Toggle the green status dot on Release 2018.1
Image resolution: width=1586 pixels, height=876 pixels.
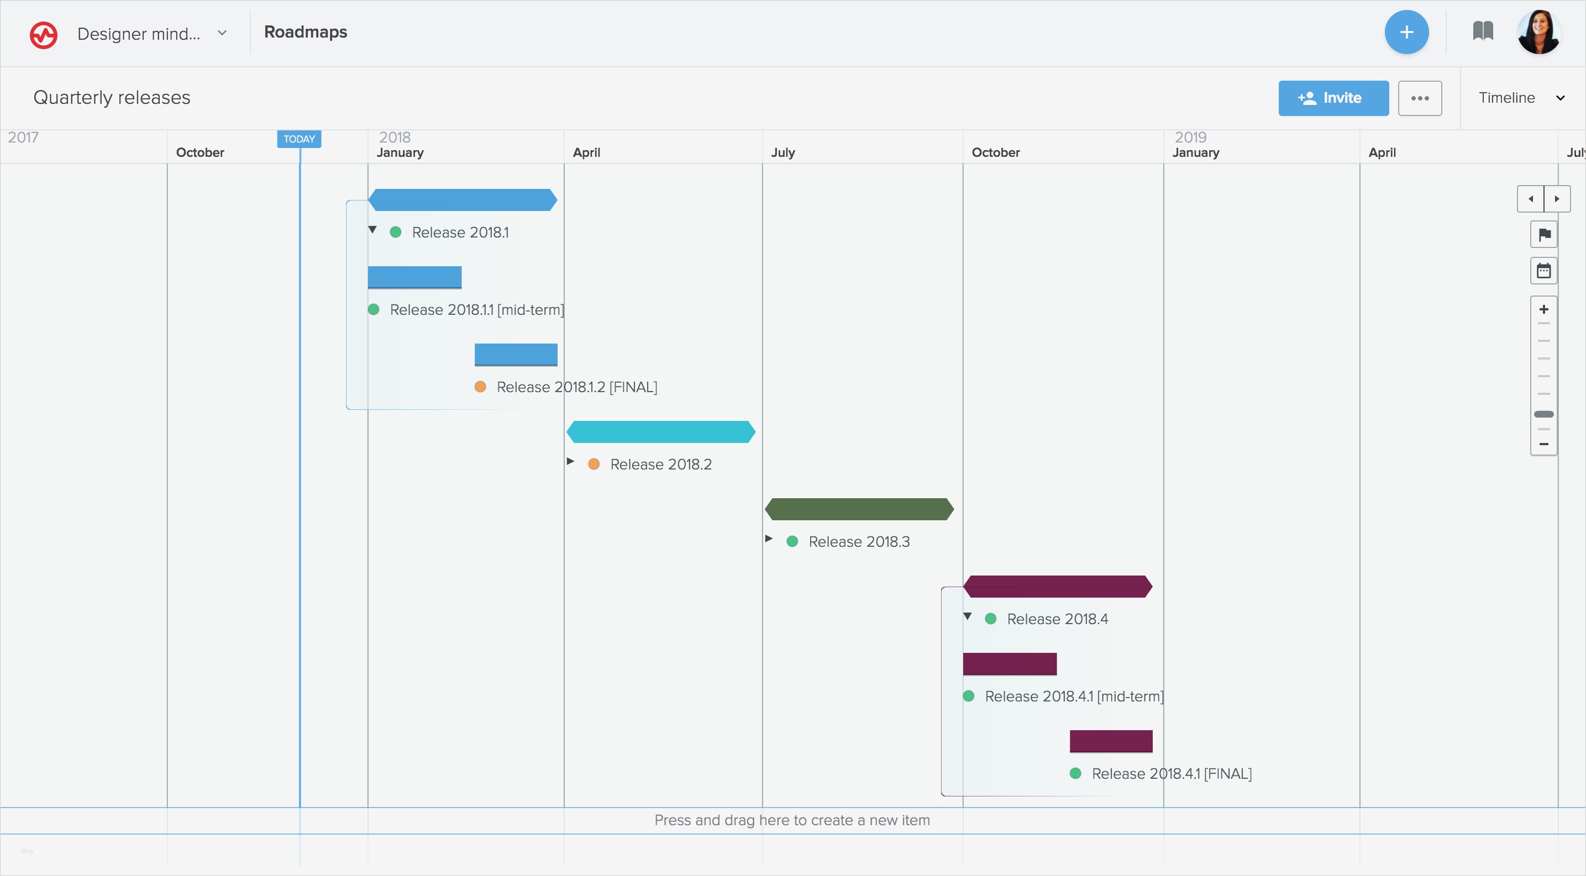[x=396, y=232]
